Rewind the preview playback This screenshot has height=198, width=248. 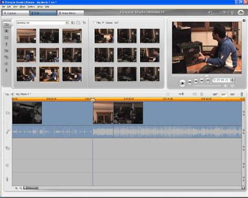click(x=196, y=81)
